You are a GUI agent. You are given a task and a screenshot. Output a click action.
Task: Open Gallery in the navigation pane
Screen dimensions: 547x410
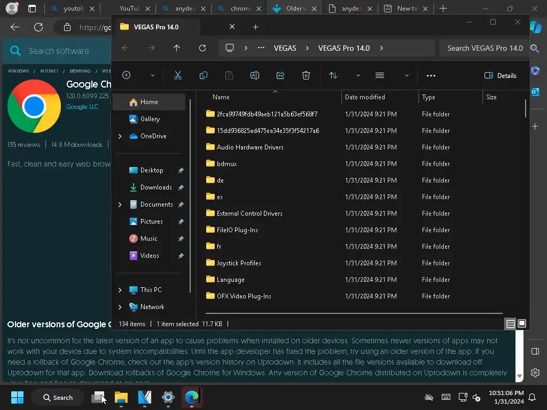pos(150,119)
